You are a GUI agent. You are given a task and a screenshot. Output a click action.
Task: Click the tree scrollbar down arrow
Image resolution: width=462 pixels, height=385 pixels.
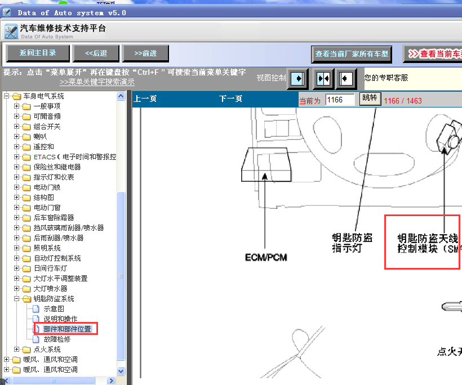click(x=121, y=371)
